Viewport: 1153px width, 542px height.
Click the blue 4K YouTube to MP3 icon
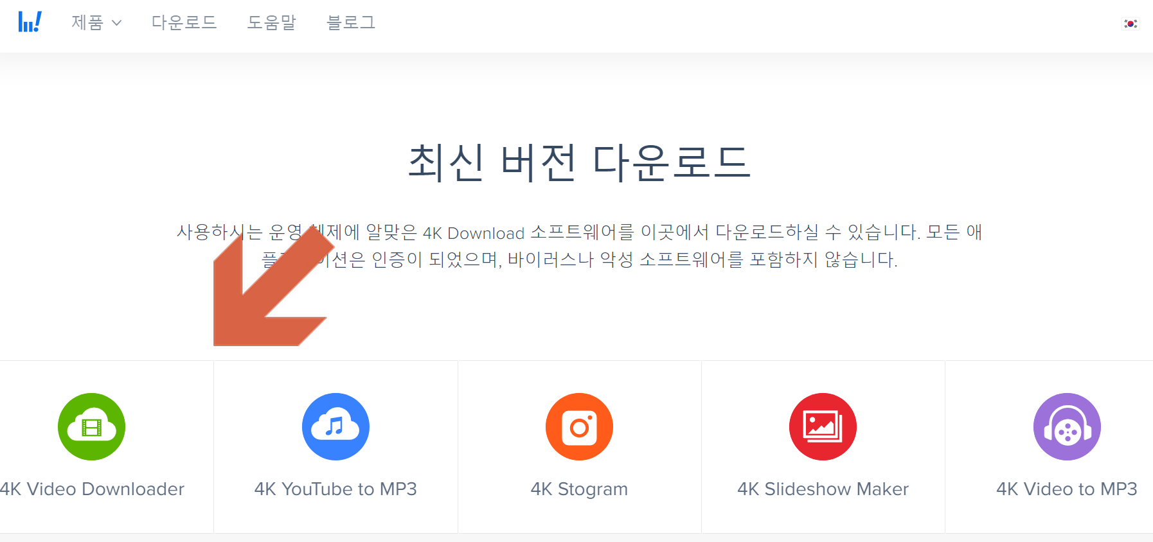[335, 426]
